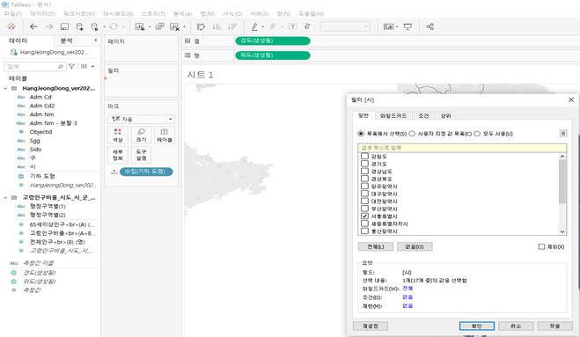The width and height of the screenshot is (580, 337).
Task: Open the clear sheet dropdown arrow
Action: 184,26
